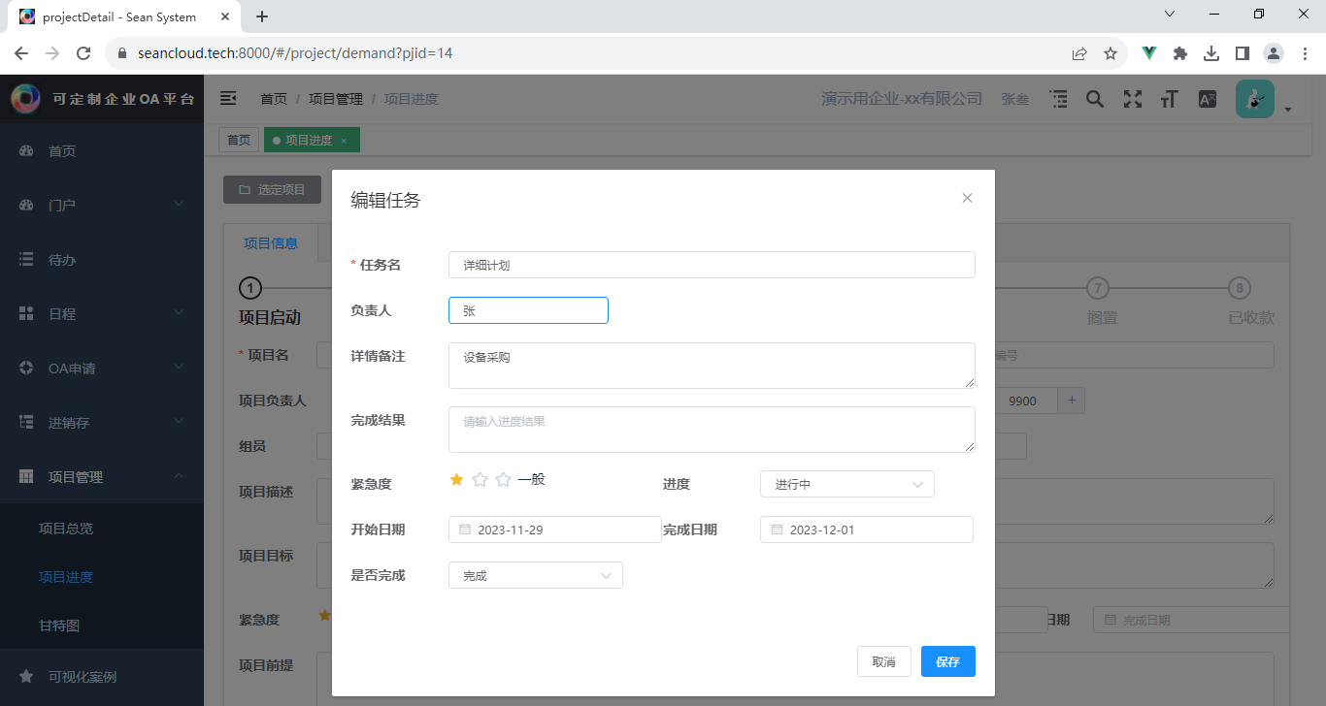Click the font size icon in header
The image size is (1326, 706).
[1170, 99]
